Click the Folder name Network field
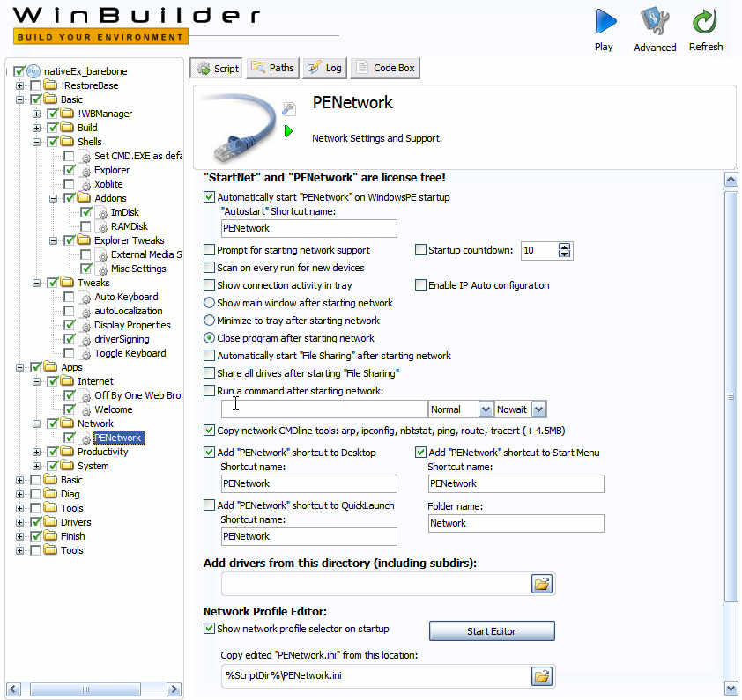The image size is (742, 700). (516, 523)
